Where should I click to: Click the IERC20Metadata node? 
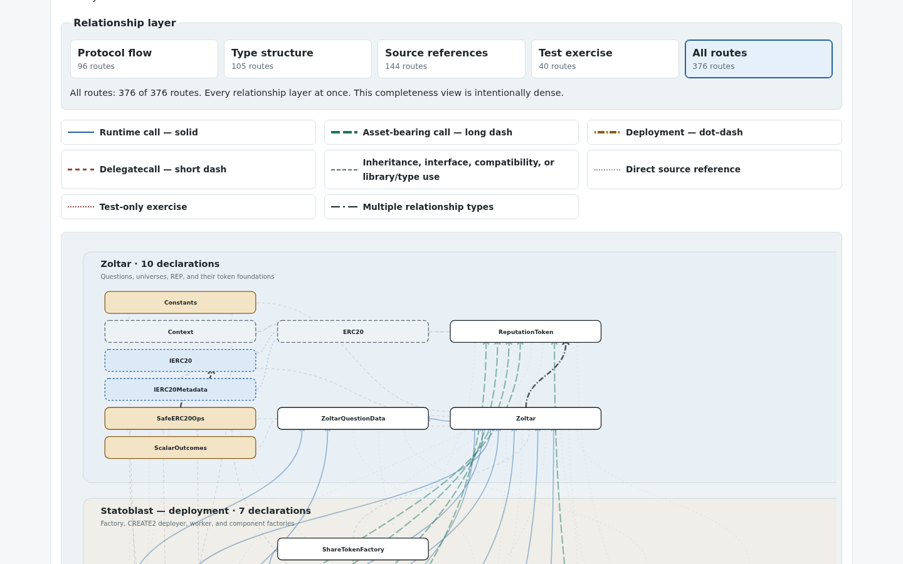click(181, 389)
